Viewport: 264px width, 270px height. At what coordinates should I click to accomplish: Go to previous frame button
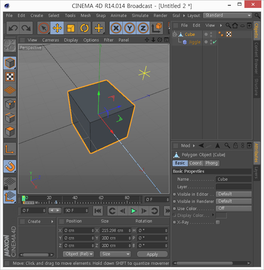[123, 211]
